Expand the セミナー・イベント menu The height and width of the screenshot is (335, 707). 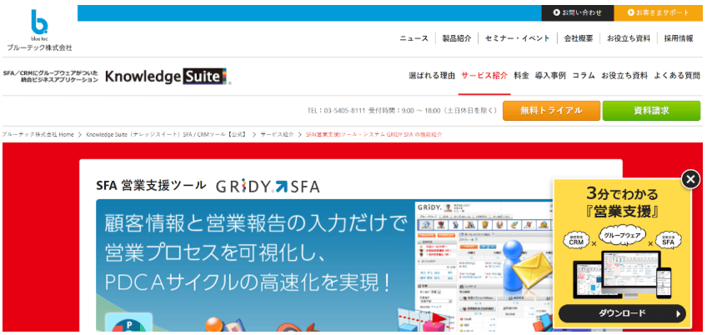point(517,38)
